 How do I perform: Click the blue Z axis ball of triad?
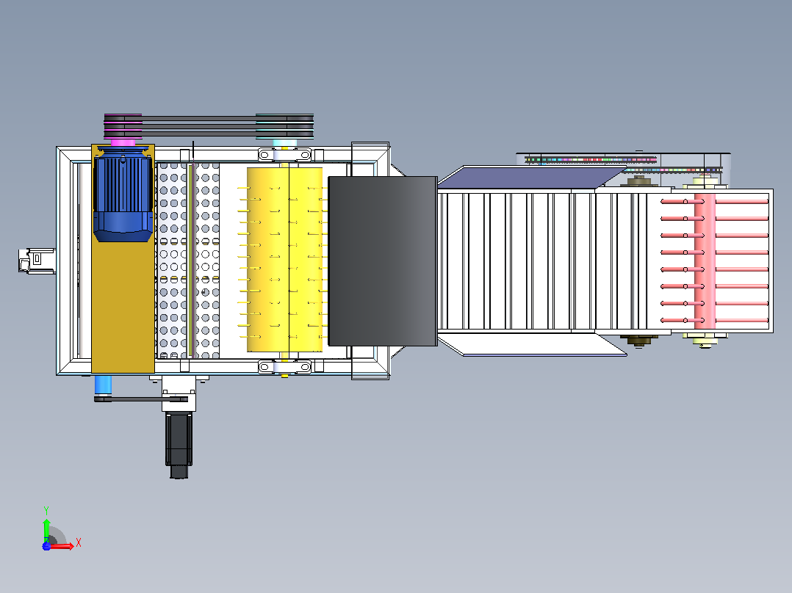coord(46,547)
